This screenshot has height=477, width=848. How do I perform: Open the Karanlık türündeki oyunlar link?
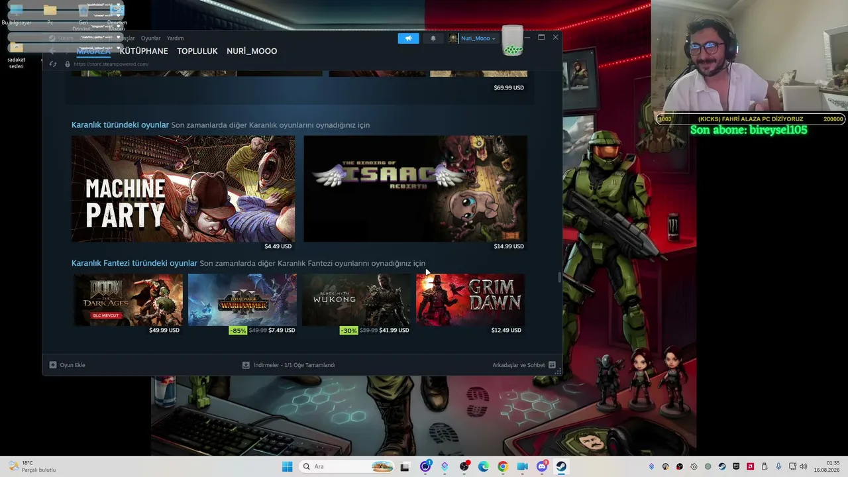121,125
